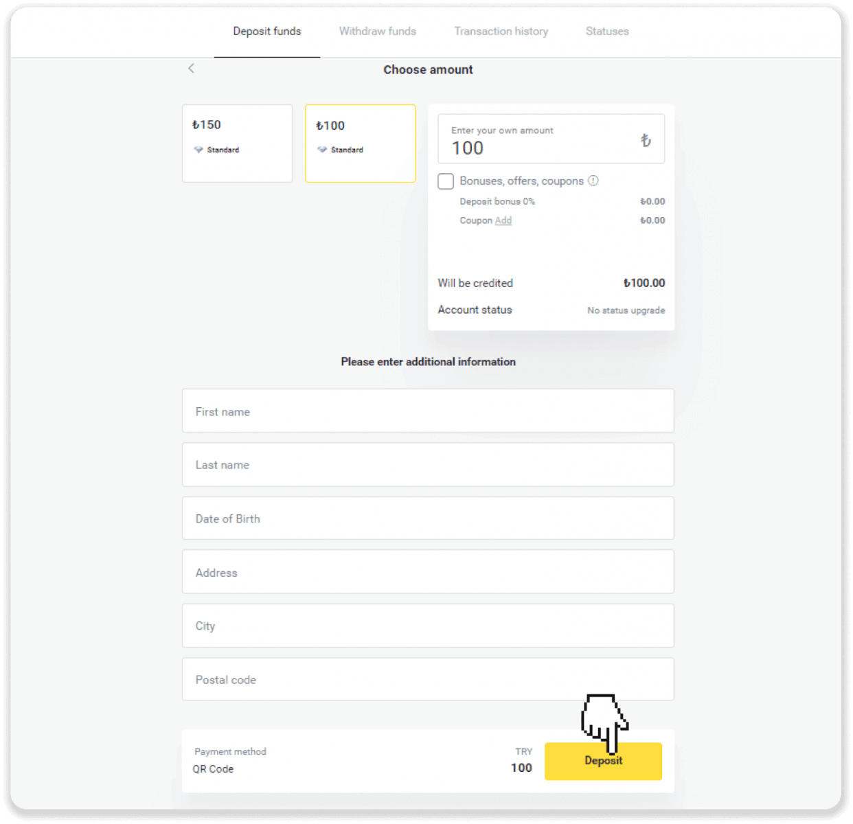This screenshot has width=853, height=824.
Task: Switch to the Deposit funds tab
Action: coord(266,32)
